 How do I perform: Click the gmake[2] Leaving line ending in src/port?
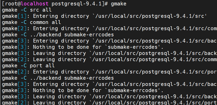coord(109,103)
